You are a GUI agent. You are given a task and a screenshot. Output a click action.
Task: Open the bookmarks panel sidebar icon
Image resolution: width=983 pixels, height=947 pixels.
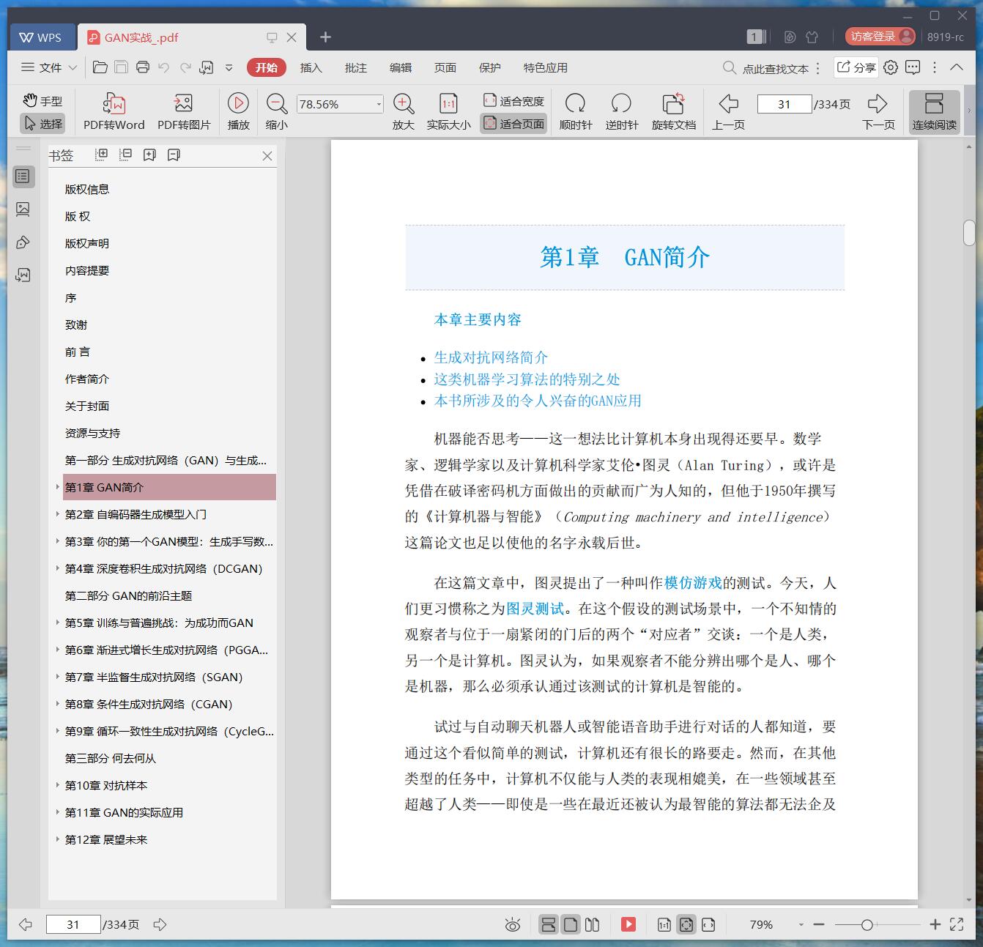(23, 176)
